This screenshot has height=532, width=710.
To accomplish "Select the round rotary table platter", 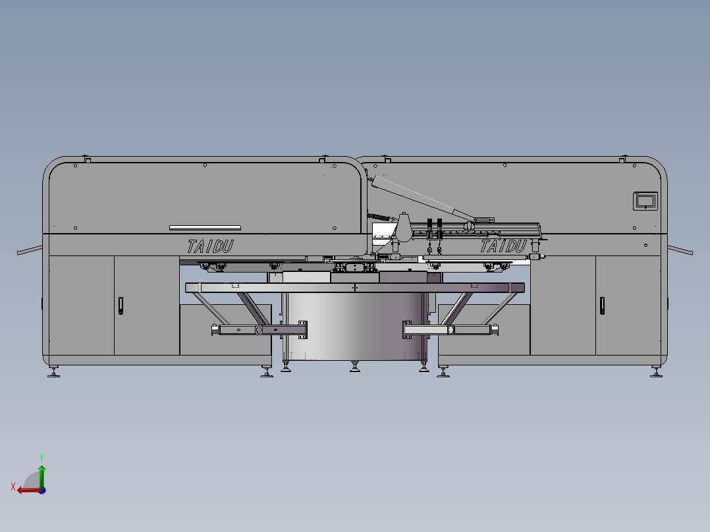I will pos(355,288).
